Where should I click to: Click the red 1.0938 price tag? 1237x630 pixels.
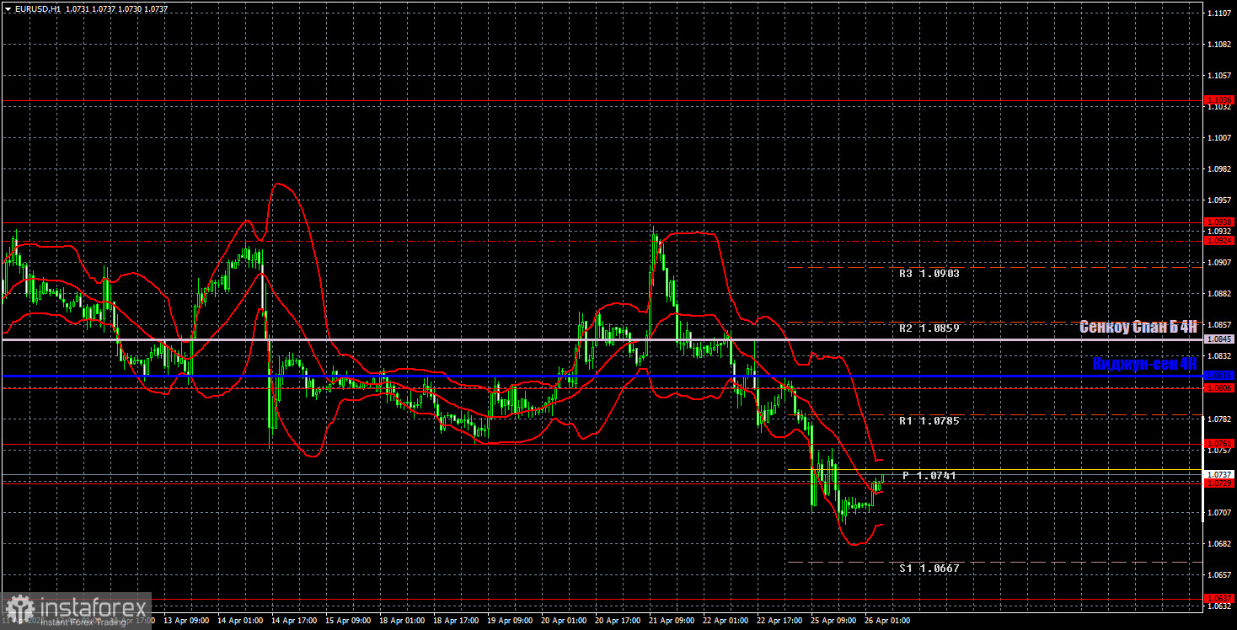1219,222
